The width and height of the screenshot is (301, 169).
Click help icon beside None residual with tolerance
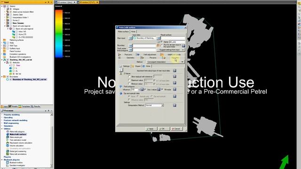point(174,77)
